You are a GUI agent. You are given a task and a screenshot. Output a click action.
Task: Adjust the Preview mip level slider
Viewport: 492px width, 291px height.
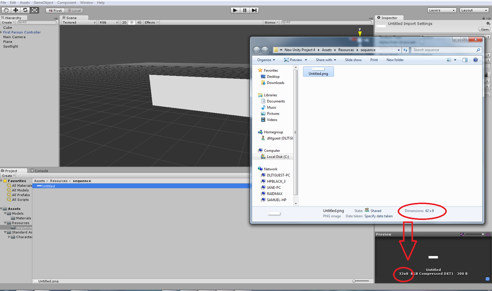point(482,234)
